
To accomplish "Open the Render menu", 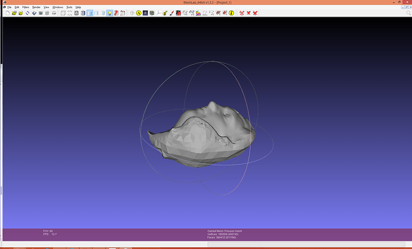I will point(36,7).
